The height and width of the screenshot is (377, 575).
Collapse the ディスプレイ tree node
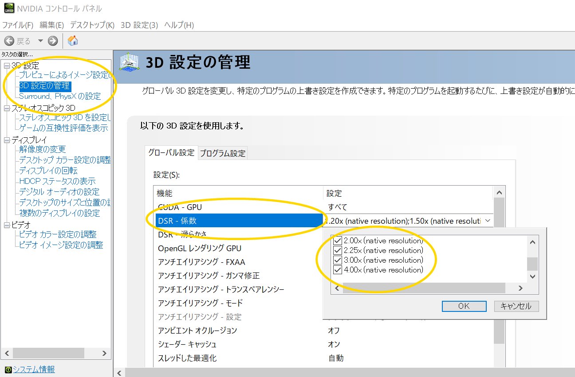click(7, 140)
